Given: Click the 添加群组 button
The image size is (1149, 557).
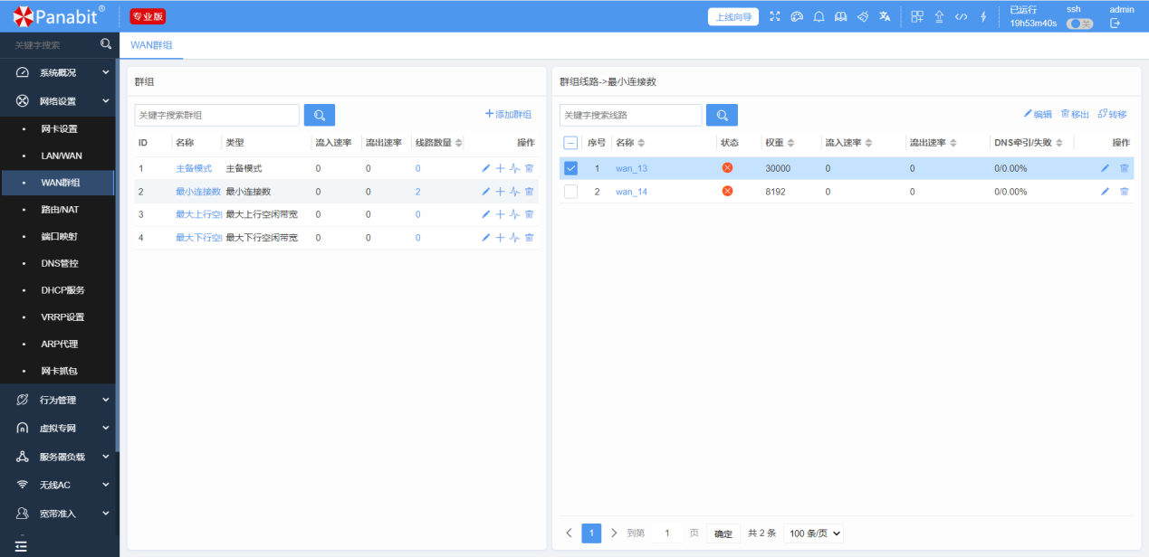Looking at the screenshot, I should tap(508, 115).
